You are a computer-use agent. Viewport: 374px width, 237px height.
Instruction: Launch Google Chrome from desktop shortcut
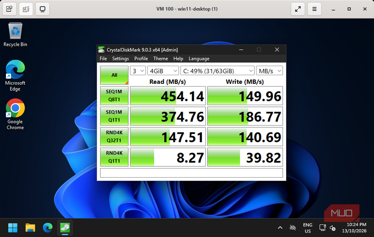(15, 114)
